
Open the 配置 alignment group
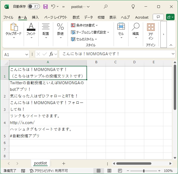46,31
